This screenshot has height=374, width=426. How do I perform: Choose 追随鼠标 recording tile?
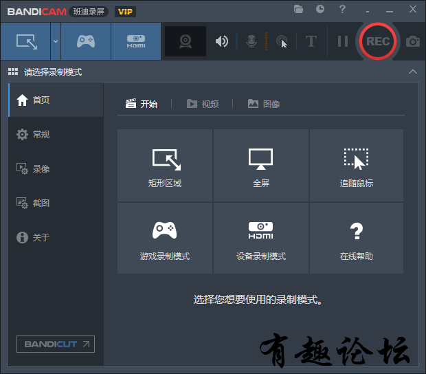(357, 166)
